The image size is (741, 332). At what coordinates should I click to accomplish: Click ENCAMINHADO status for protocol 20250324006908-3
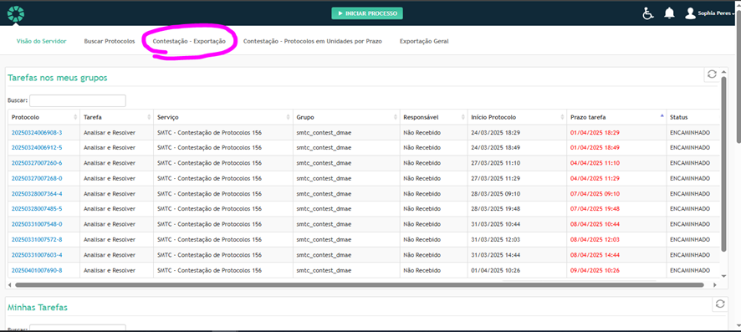tap(690, 133)
